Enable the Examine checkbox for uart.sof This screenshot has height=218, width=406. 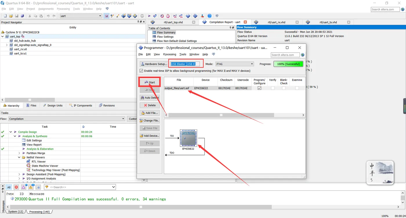click(x=297, y=88)
